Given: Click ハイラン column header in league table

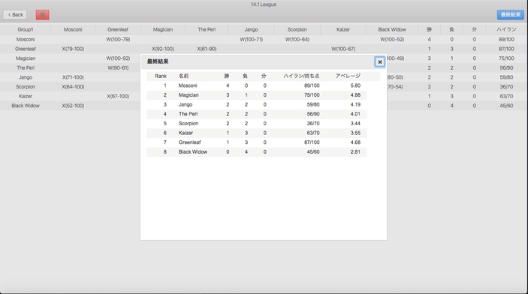Looking at the screenshot, I should pyautogui.click(x=506, y=29).
